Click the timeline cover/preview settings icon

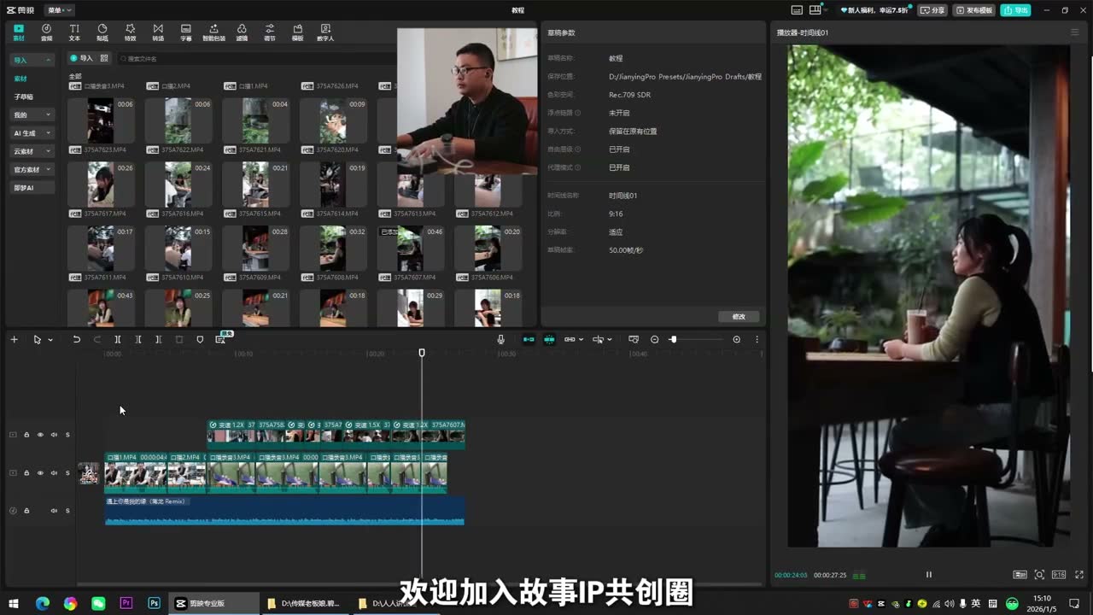[x=634, y=339]
